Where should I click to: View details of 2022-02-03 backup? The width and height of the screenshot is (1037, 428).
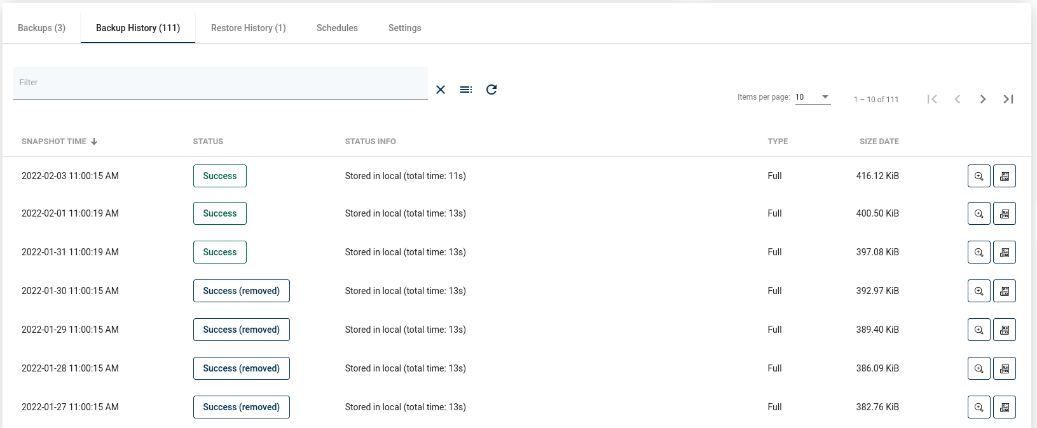(x=979, y=176)
